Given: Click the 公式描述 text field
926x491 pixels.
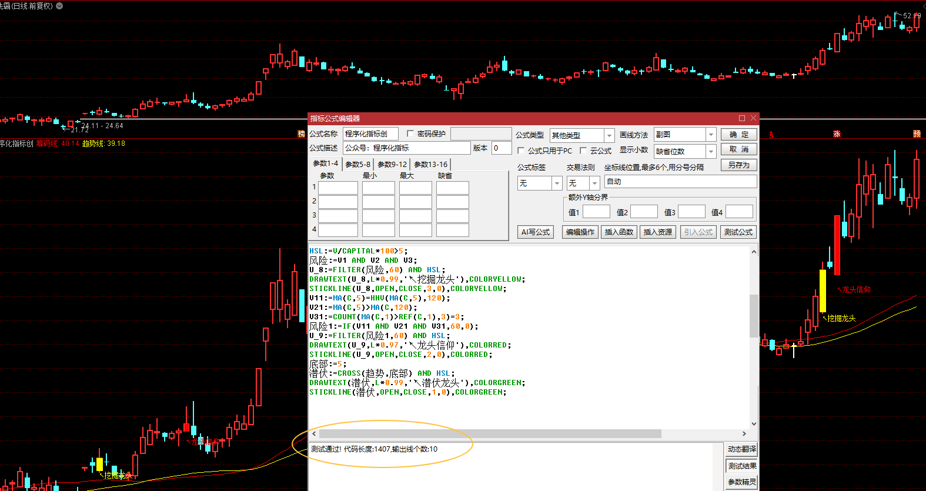Looking at the screenshot, I should point(406,148).
